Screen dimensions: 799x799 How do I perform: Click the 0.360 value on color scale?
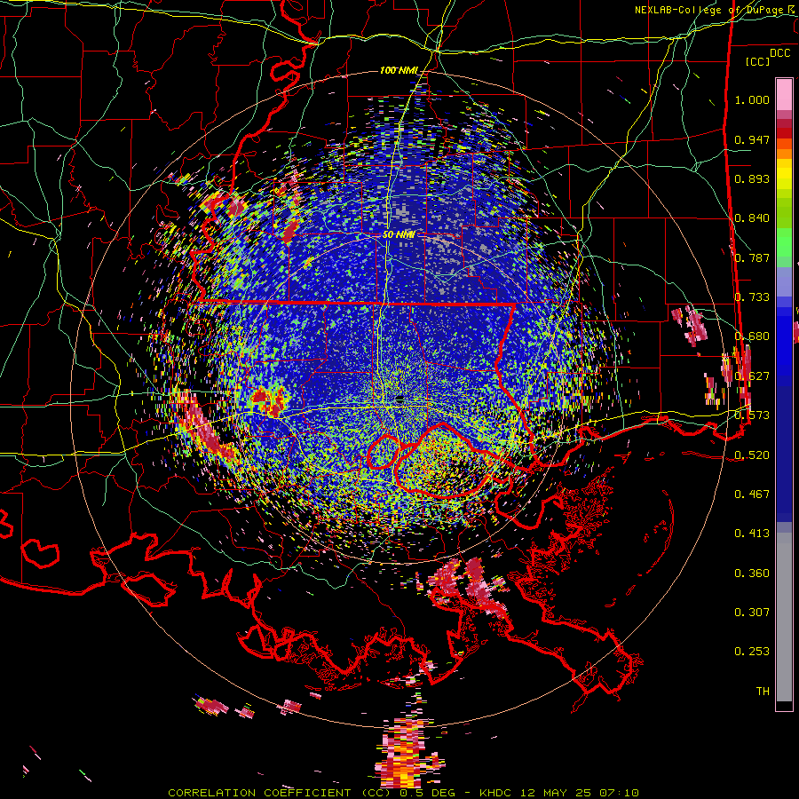click(x=752, y=574)
